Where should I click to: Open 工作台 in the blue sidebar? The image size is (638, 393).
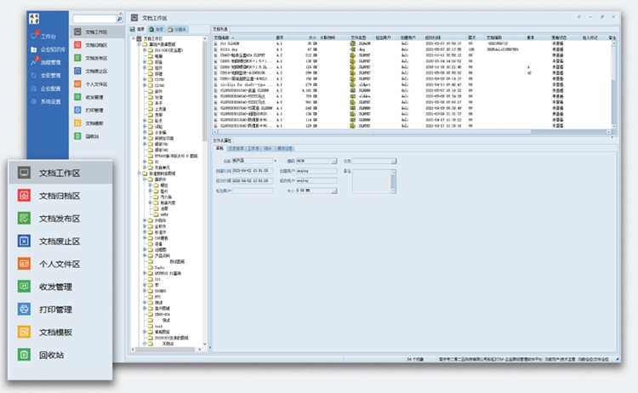(x=48, y=37)
